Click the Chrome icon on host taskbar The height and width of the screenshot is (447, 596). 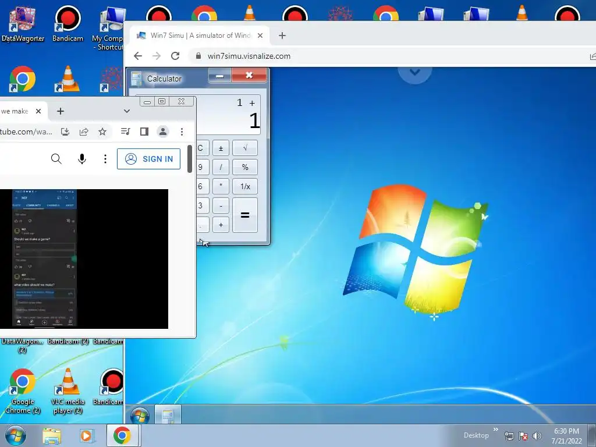pyautogui.click(x=122, y=435)
